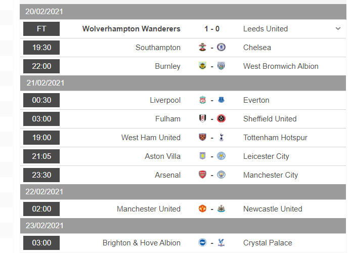This screenshot has height=253, width=354.
Task: Click the Manchester City crest icon
Action: 221,175
